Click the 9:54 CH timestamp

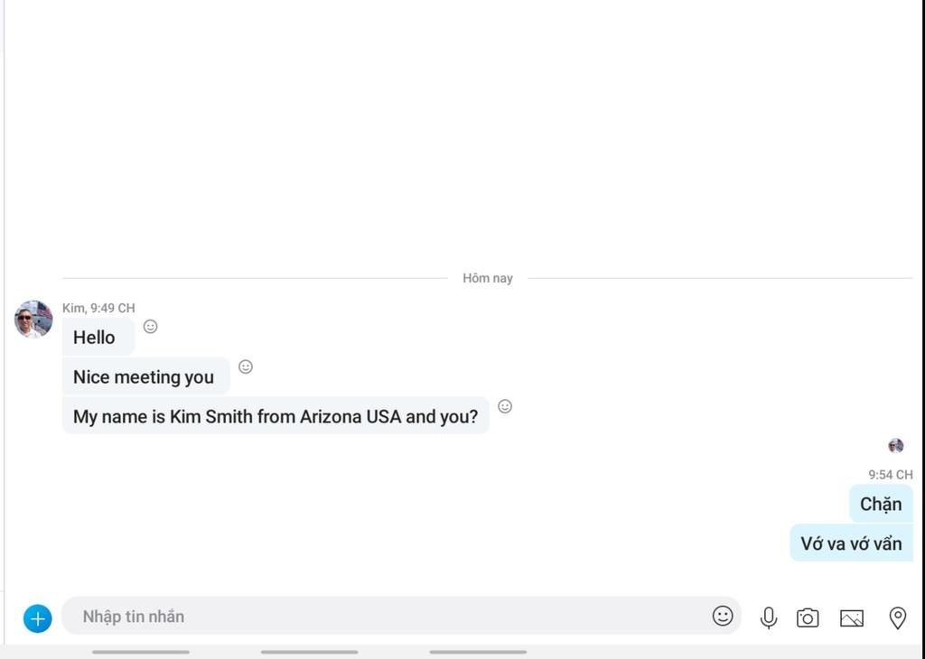[890, 475]
